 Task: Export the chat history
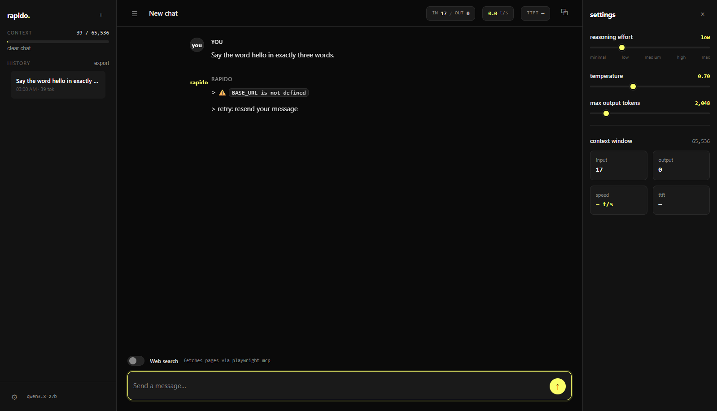(x=101, y=63)
